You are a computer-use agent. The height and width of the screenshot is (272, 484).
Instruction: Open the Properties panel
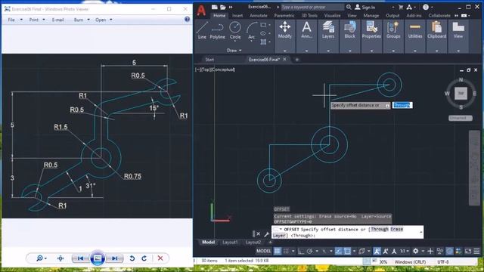coord(371,30)
